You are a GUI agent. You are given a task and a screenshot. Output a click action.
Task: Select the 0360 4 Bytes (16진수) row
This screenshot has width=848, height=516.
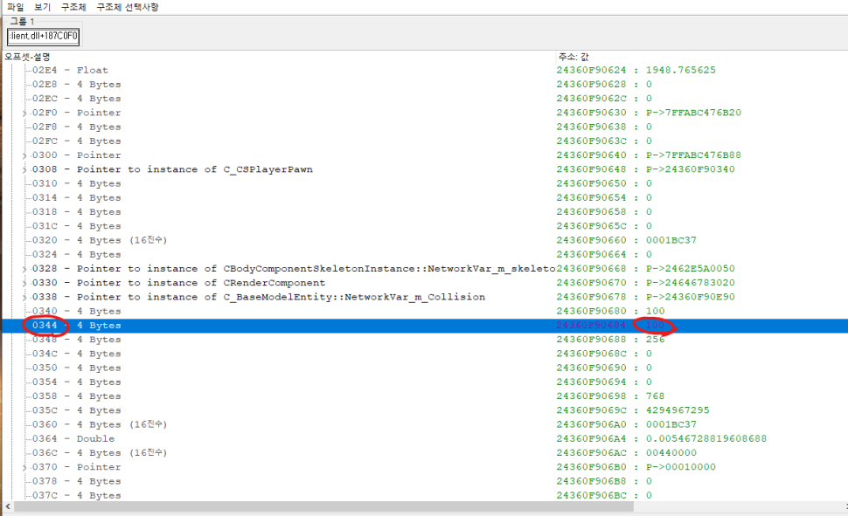100,424
